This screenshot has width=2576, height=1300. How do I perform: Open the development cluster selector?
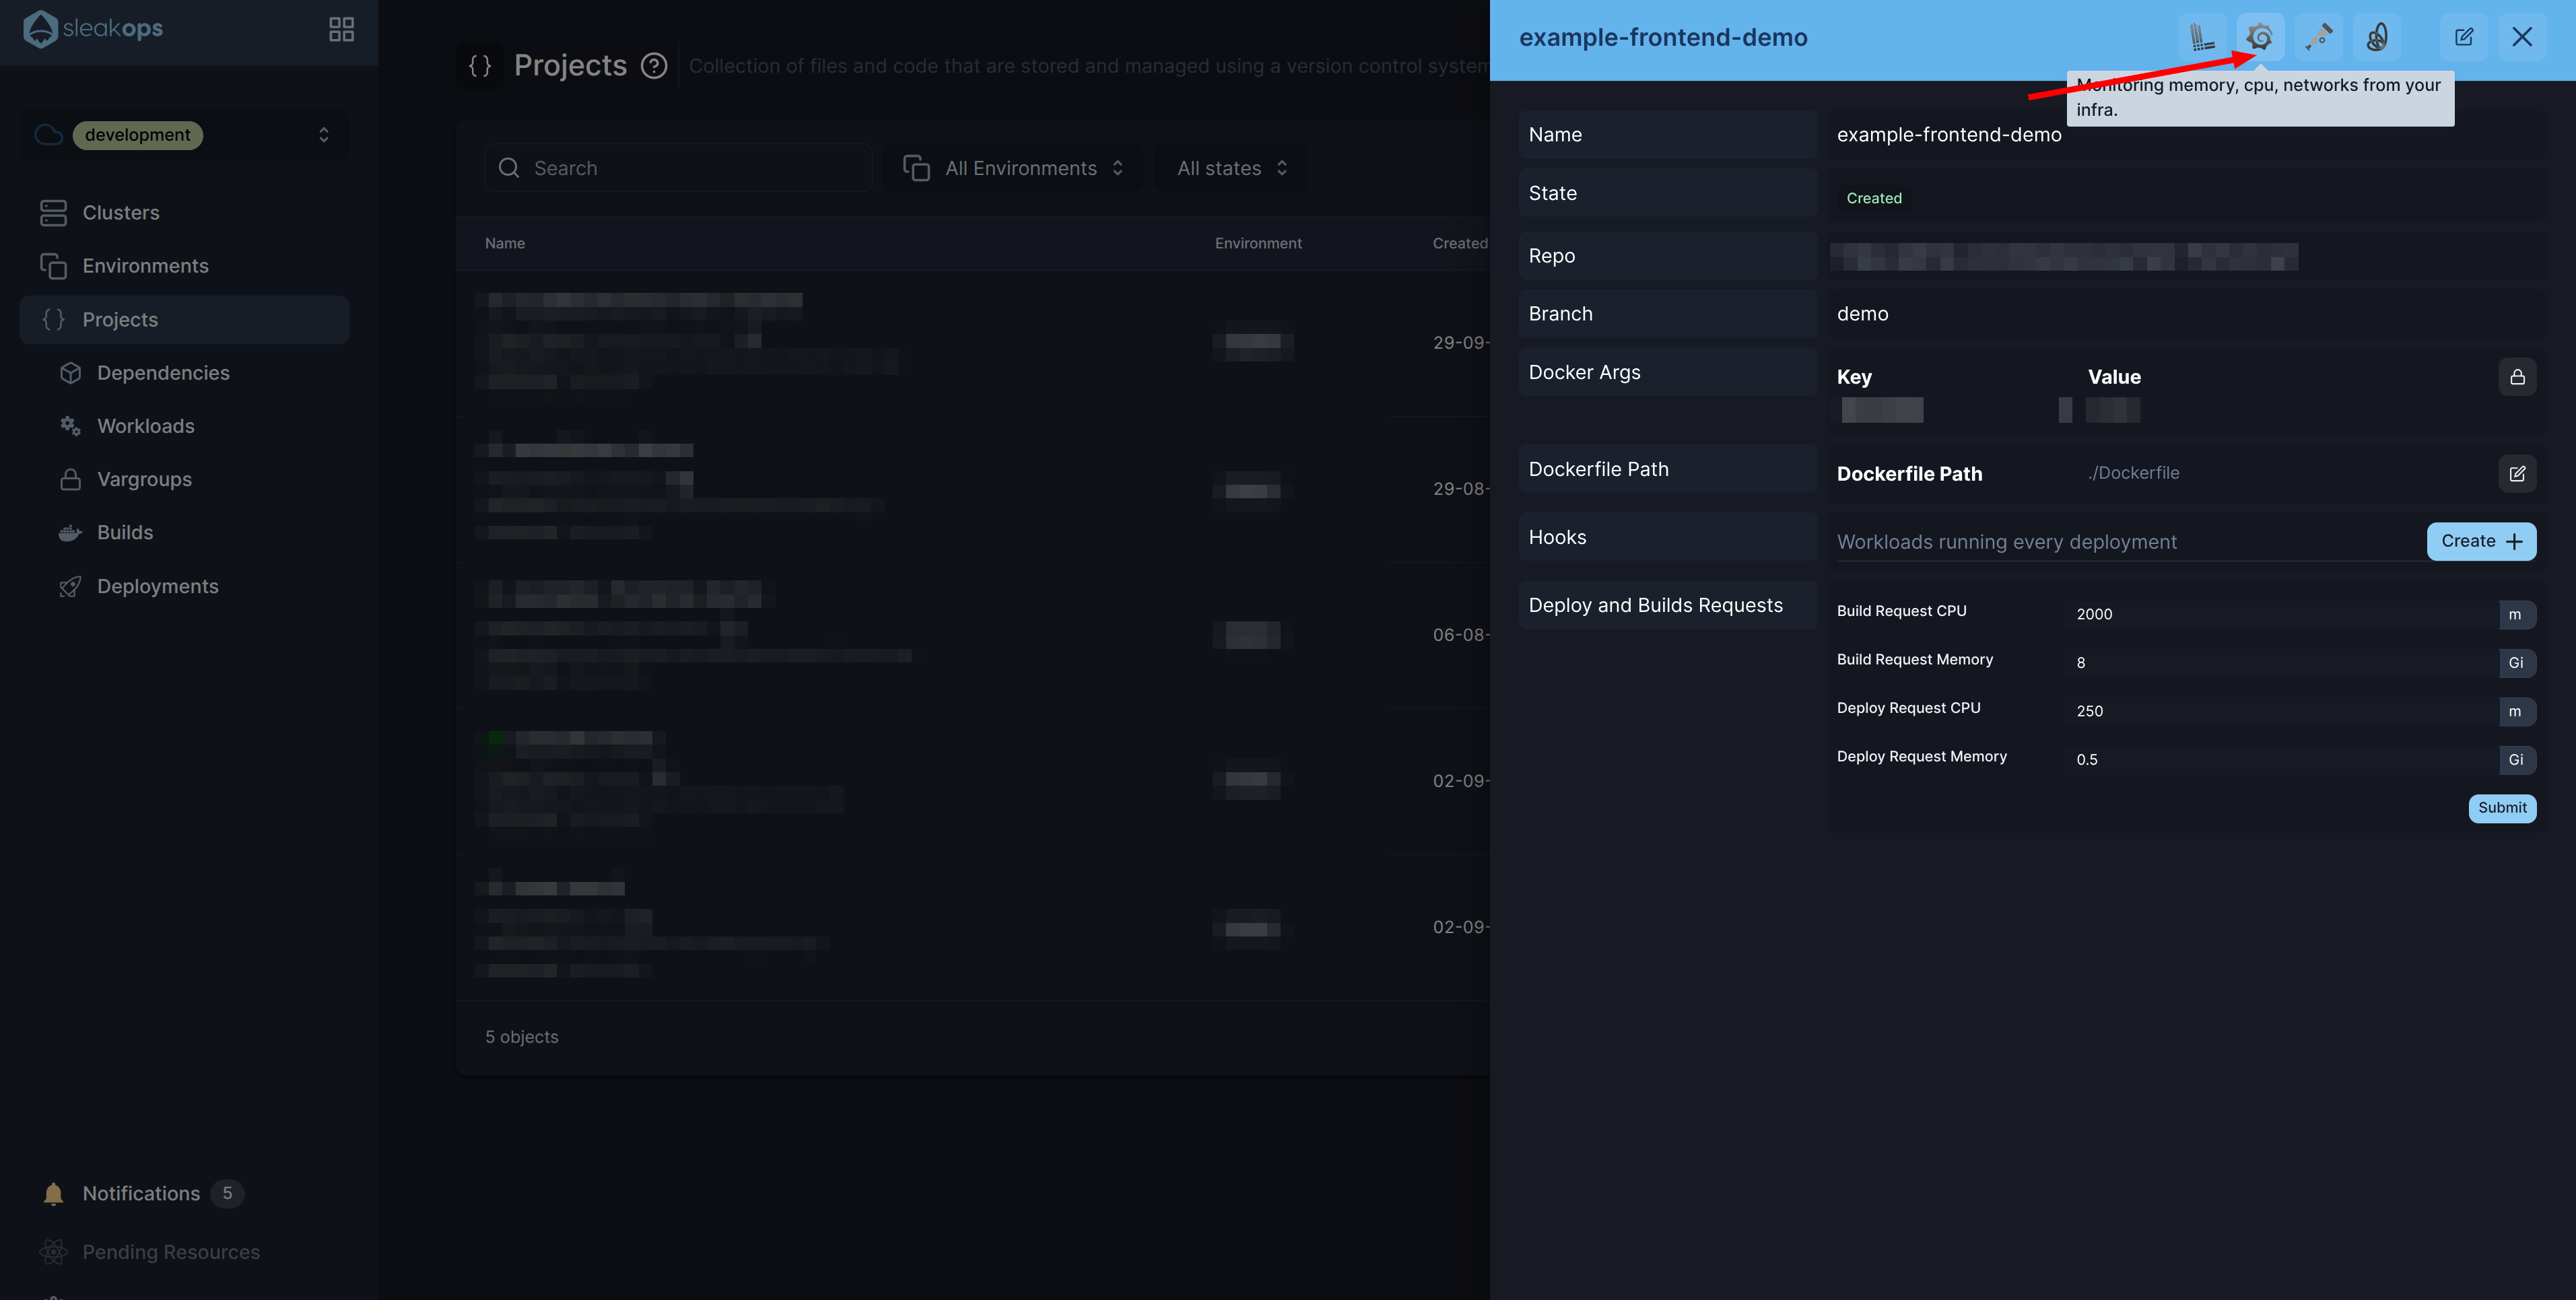185,135
